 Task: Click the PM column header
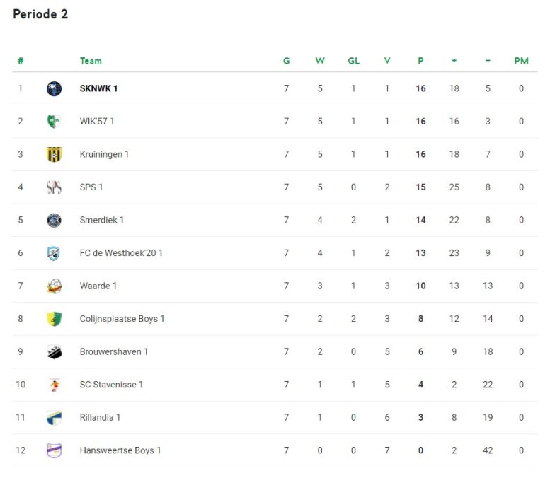tap(521, 61)
